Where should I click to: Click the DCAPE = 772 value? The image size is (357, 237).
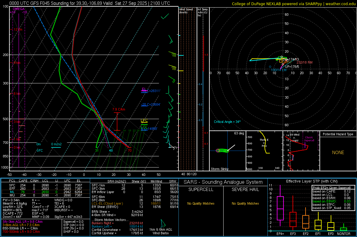click(x=12, y=213)
